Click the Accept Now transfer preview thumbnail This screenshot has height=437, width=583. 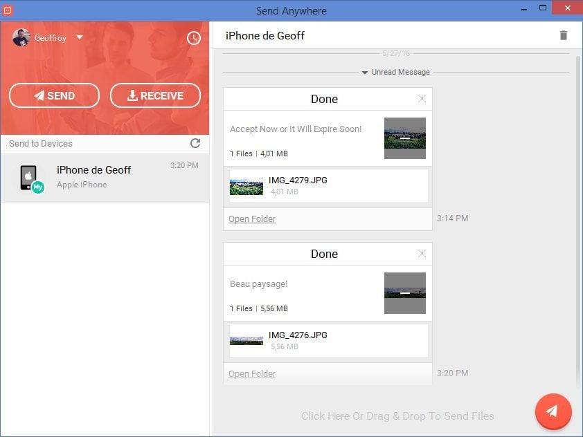tap(405, 138)
